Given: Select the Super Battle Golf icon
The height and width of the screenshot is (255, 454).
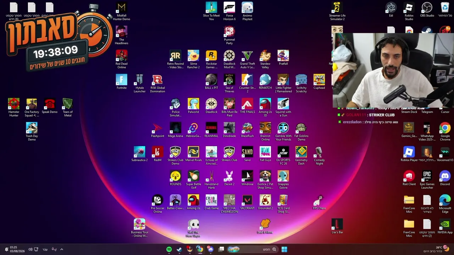Looking at the screenshot, I should coord(193,180).
